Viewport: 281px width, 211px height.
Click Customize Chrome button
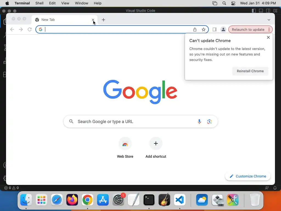(x=248, y=176)
